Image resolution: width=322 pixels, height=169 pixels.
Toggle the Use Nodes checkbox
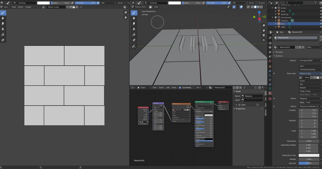click(x=180, y=88)
